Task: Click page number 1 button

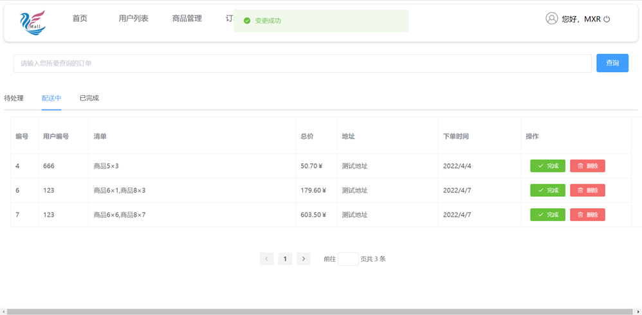Action: coord(285,259)
